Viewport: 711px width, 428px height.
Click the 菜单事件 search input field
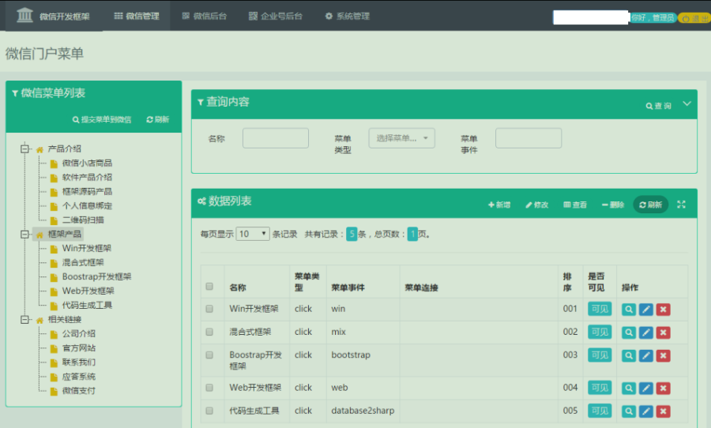pos(529,138)
